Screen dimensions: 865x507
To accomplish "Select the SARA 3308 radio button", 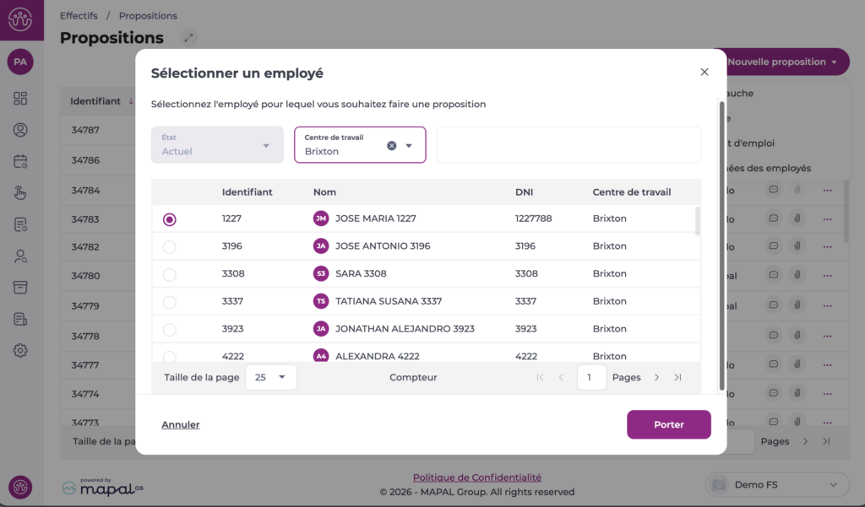I will (170, 274).
